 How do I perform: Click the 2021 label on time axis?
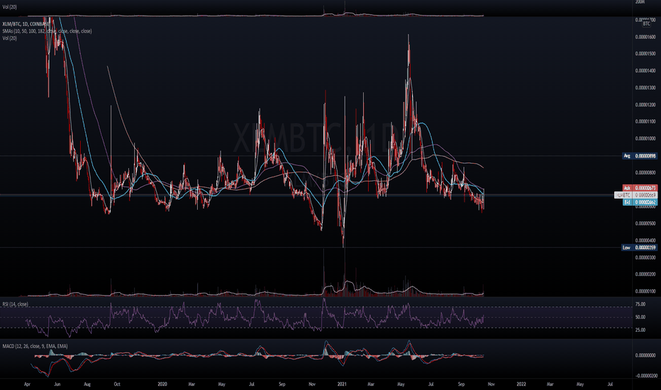(342, 384)
